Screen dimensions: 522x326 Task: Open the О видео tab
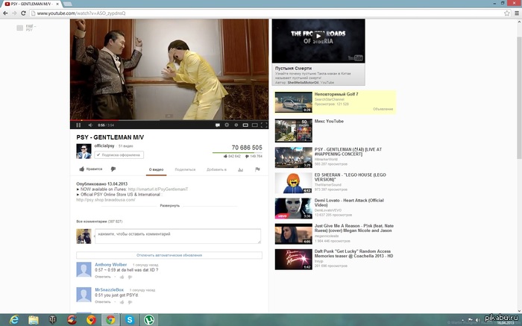tap(156, 169)
